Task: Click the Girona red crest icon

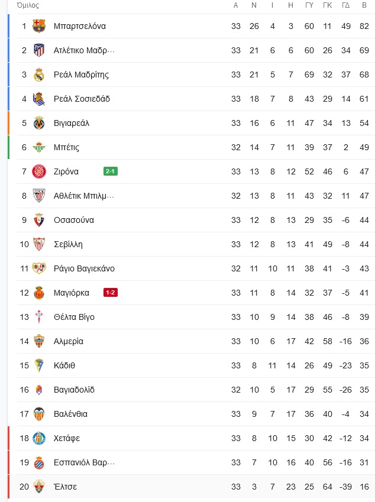Action: click(39, 171)
